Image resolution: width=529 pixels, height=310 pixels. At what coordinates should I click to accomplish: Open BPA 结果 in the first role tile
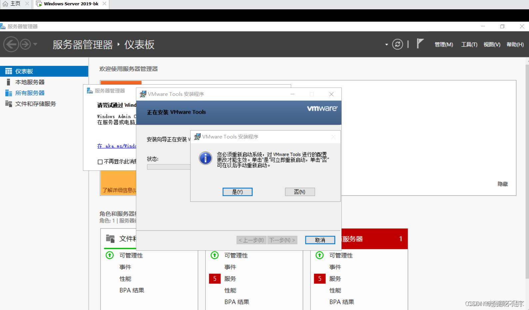(x=132, y=290)
